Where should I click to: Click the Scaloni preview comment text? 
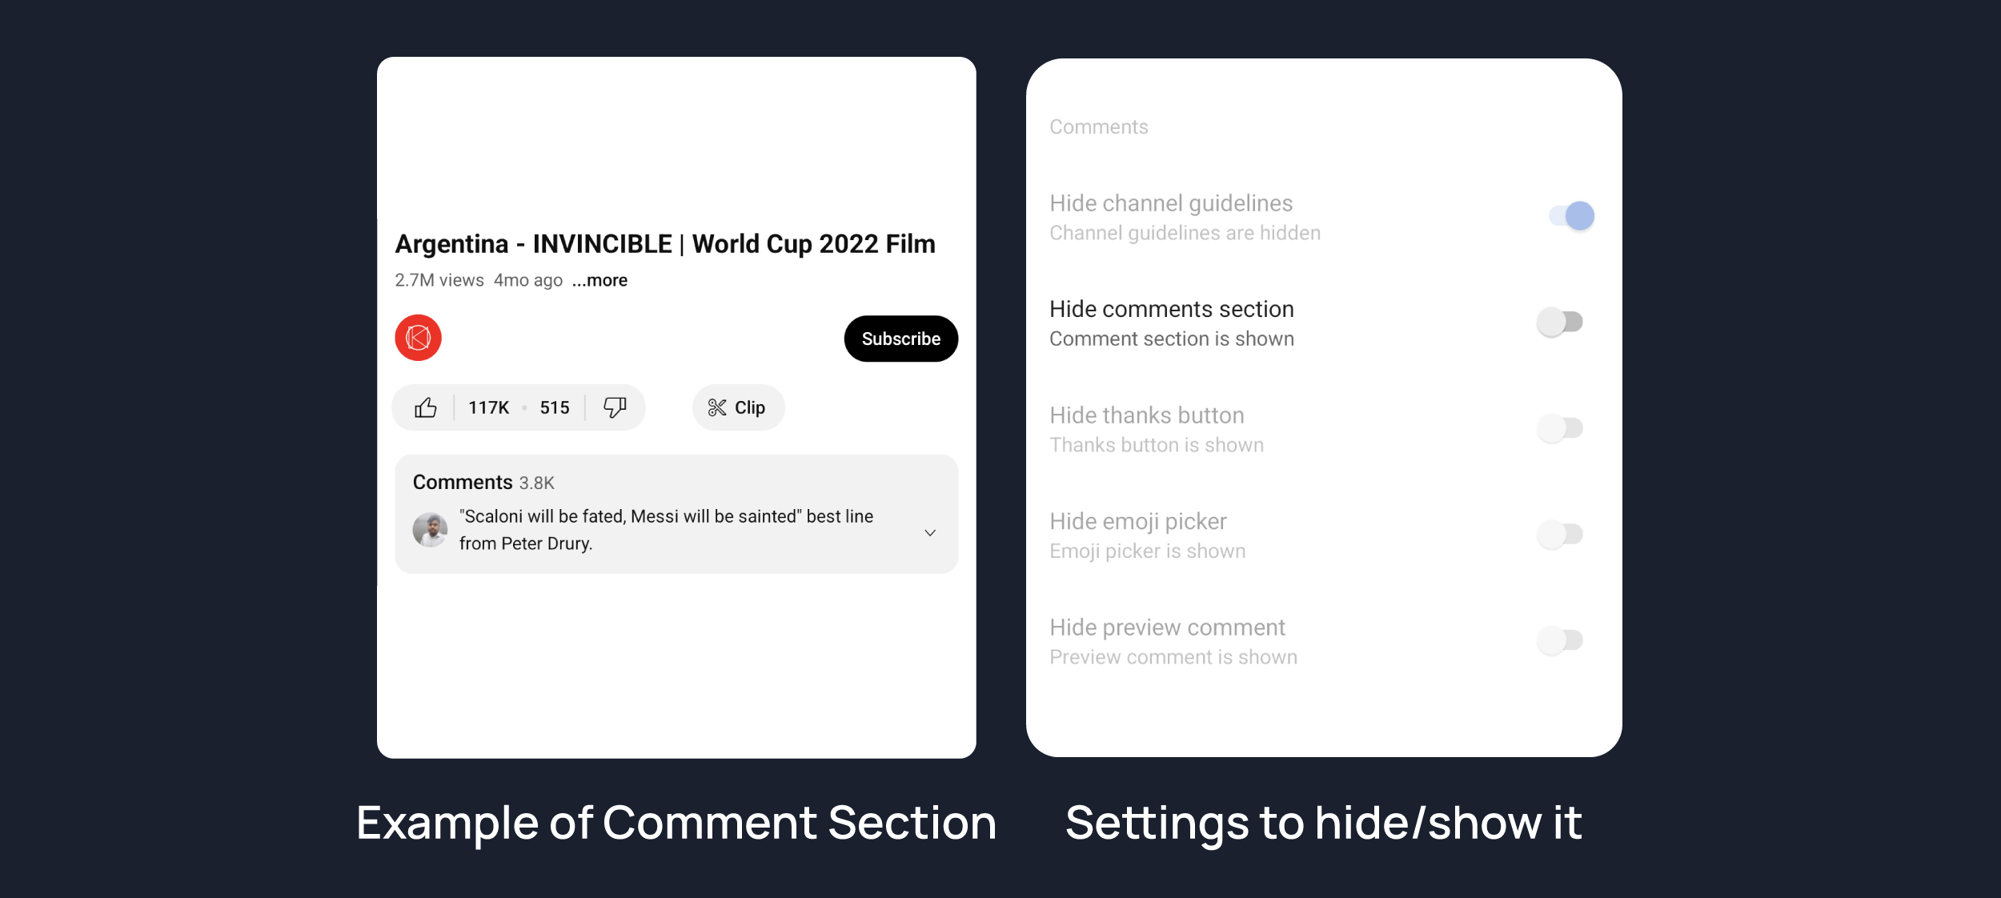point(666,530)
